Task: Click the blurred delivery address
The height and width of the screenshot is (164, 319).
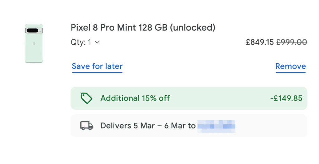Action: (x=216, y=126)
